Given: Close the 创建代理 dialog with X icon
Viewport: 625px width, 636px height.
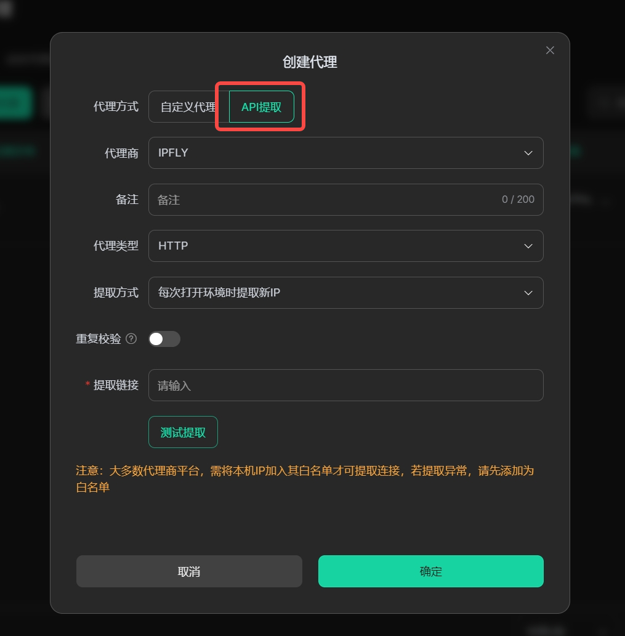Looking at the screenshot, I should click(x=550, y=51).
